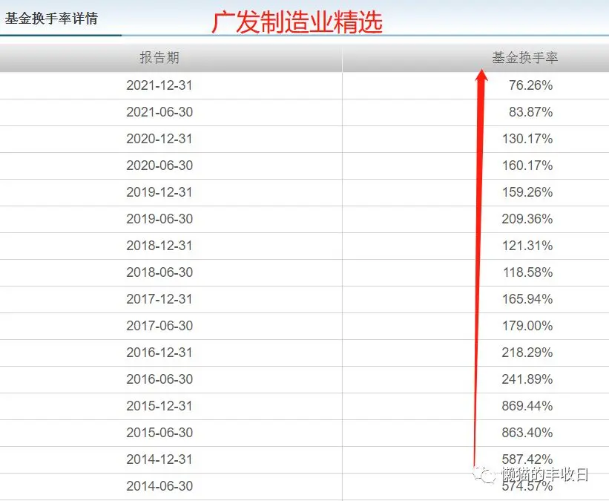Click the 159.26% turnover value
The width and height of the screenshot is (609, 501).
click(x=527, y=192)
